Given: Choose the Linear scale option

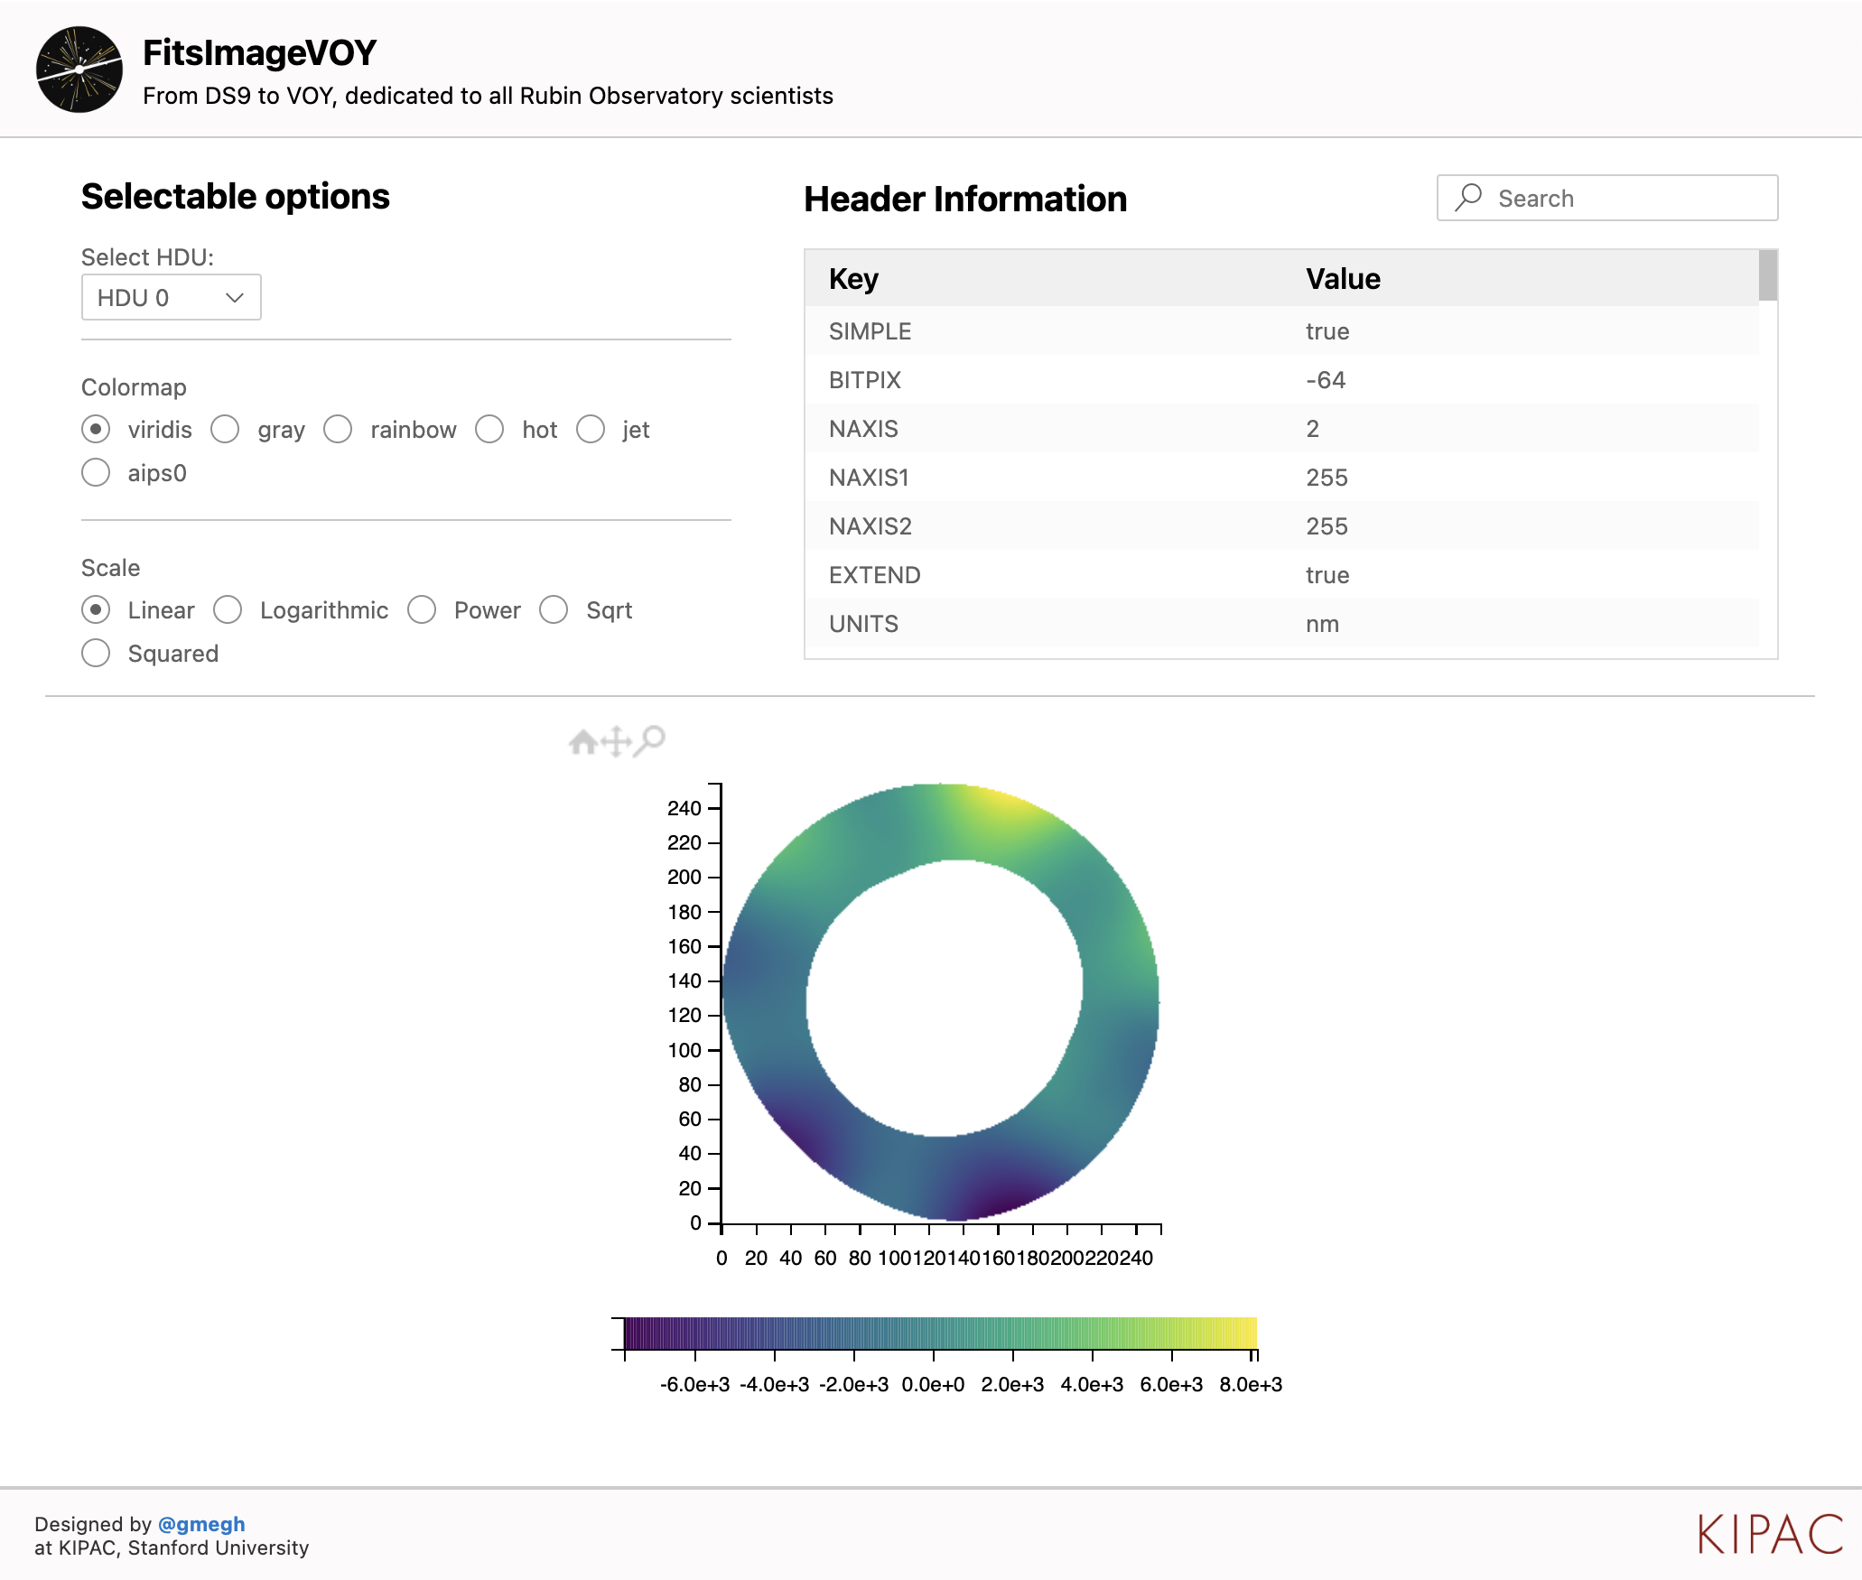Looking at the screenshot, I should (96, 609).
